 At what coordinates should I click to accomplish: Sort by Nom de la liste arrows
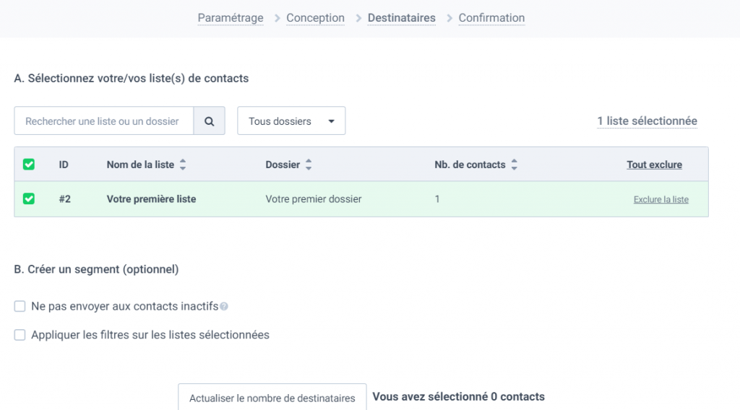tap(183, 165)
